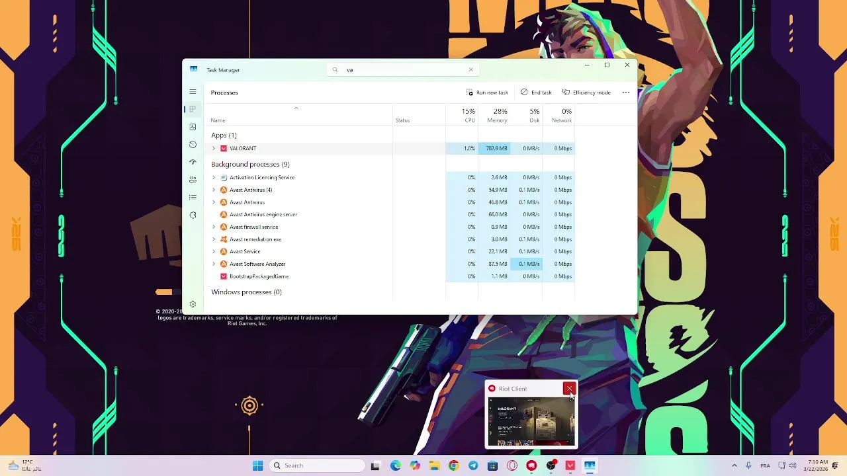Open Task Manager hamburger navigation menu
The height and width of the screenshot is (476, 847).
[x=193, y=92]
